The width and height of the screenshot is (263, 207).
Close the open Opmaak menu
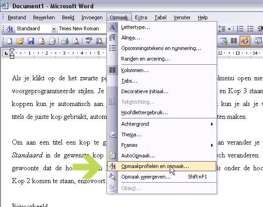tap(119, 17)
